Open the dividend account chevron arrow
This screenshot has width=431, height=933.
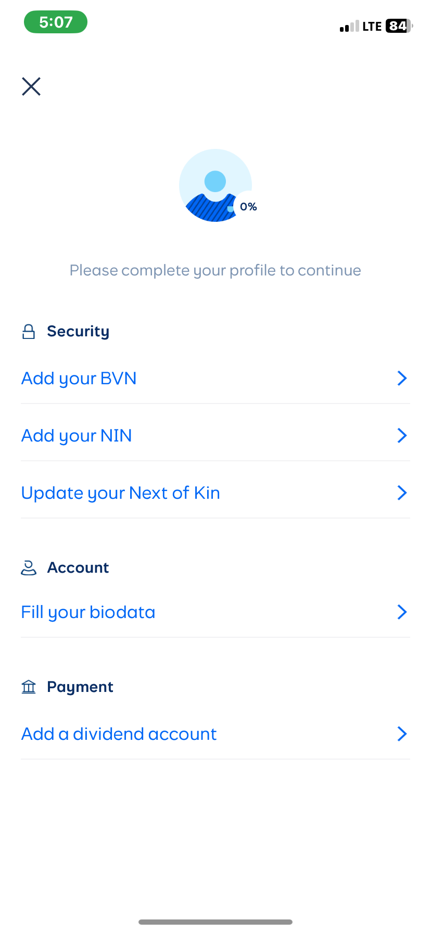pyautogui.click(x=402, y=734)
